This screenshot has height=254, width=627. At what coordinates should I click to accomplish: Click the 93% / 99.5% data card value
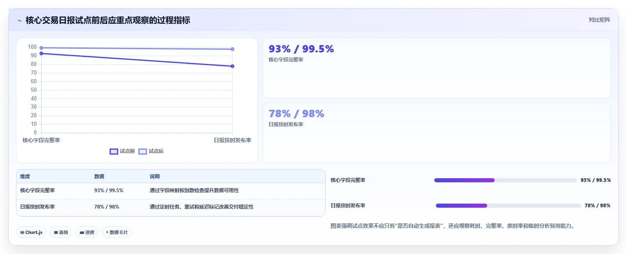pos(301,49)
